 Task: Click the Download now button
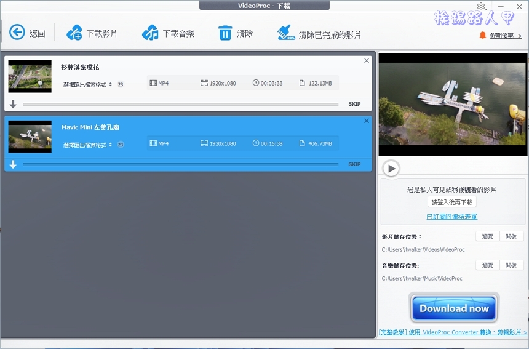pyautogui.click(x=454, y=308)
